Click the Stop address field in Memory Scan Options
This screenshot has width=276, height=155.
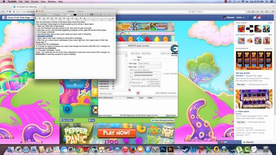click(x=145, y=76)
